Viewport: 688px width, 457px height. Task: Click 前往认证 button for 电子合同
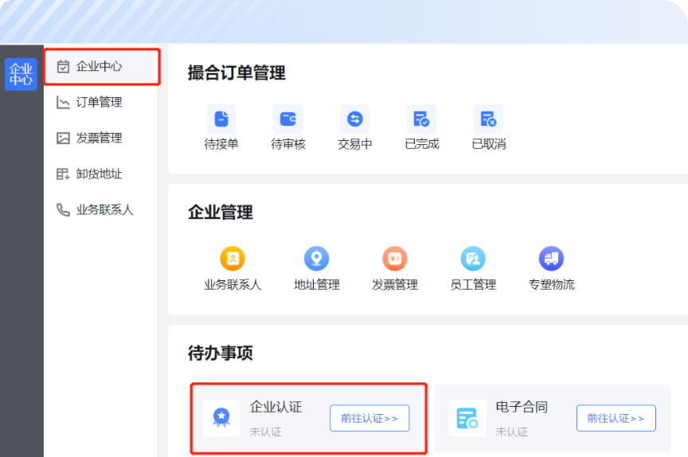point(616,419)
